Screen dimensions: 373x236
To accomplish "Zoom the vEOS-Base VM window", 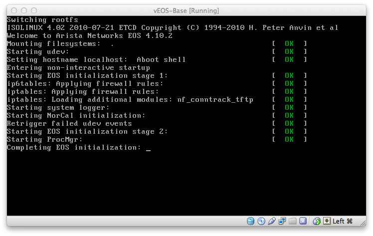I will 34,10.
